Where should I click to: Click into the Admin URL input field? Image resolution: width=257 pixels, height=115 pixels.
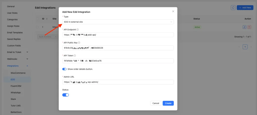point(118,82)
